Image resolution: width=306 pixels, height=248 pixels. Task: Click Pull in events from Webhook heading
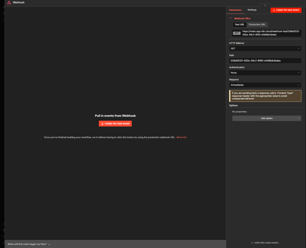point(115,116)
